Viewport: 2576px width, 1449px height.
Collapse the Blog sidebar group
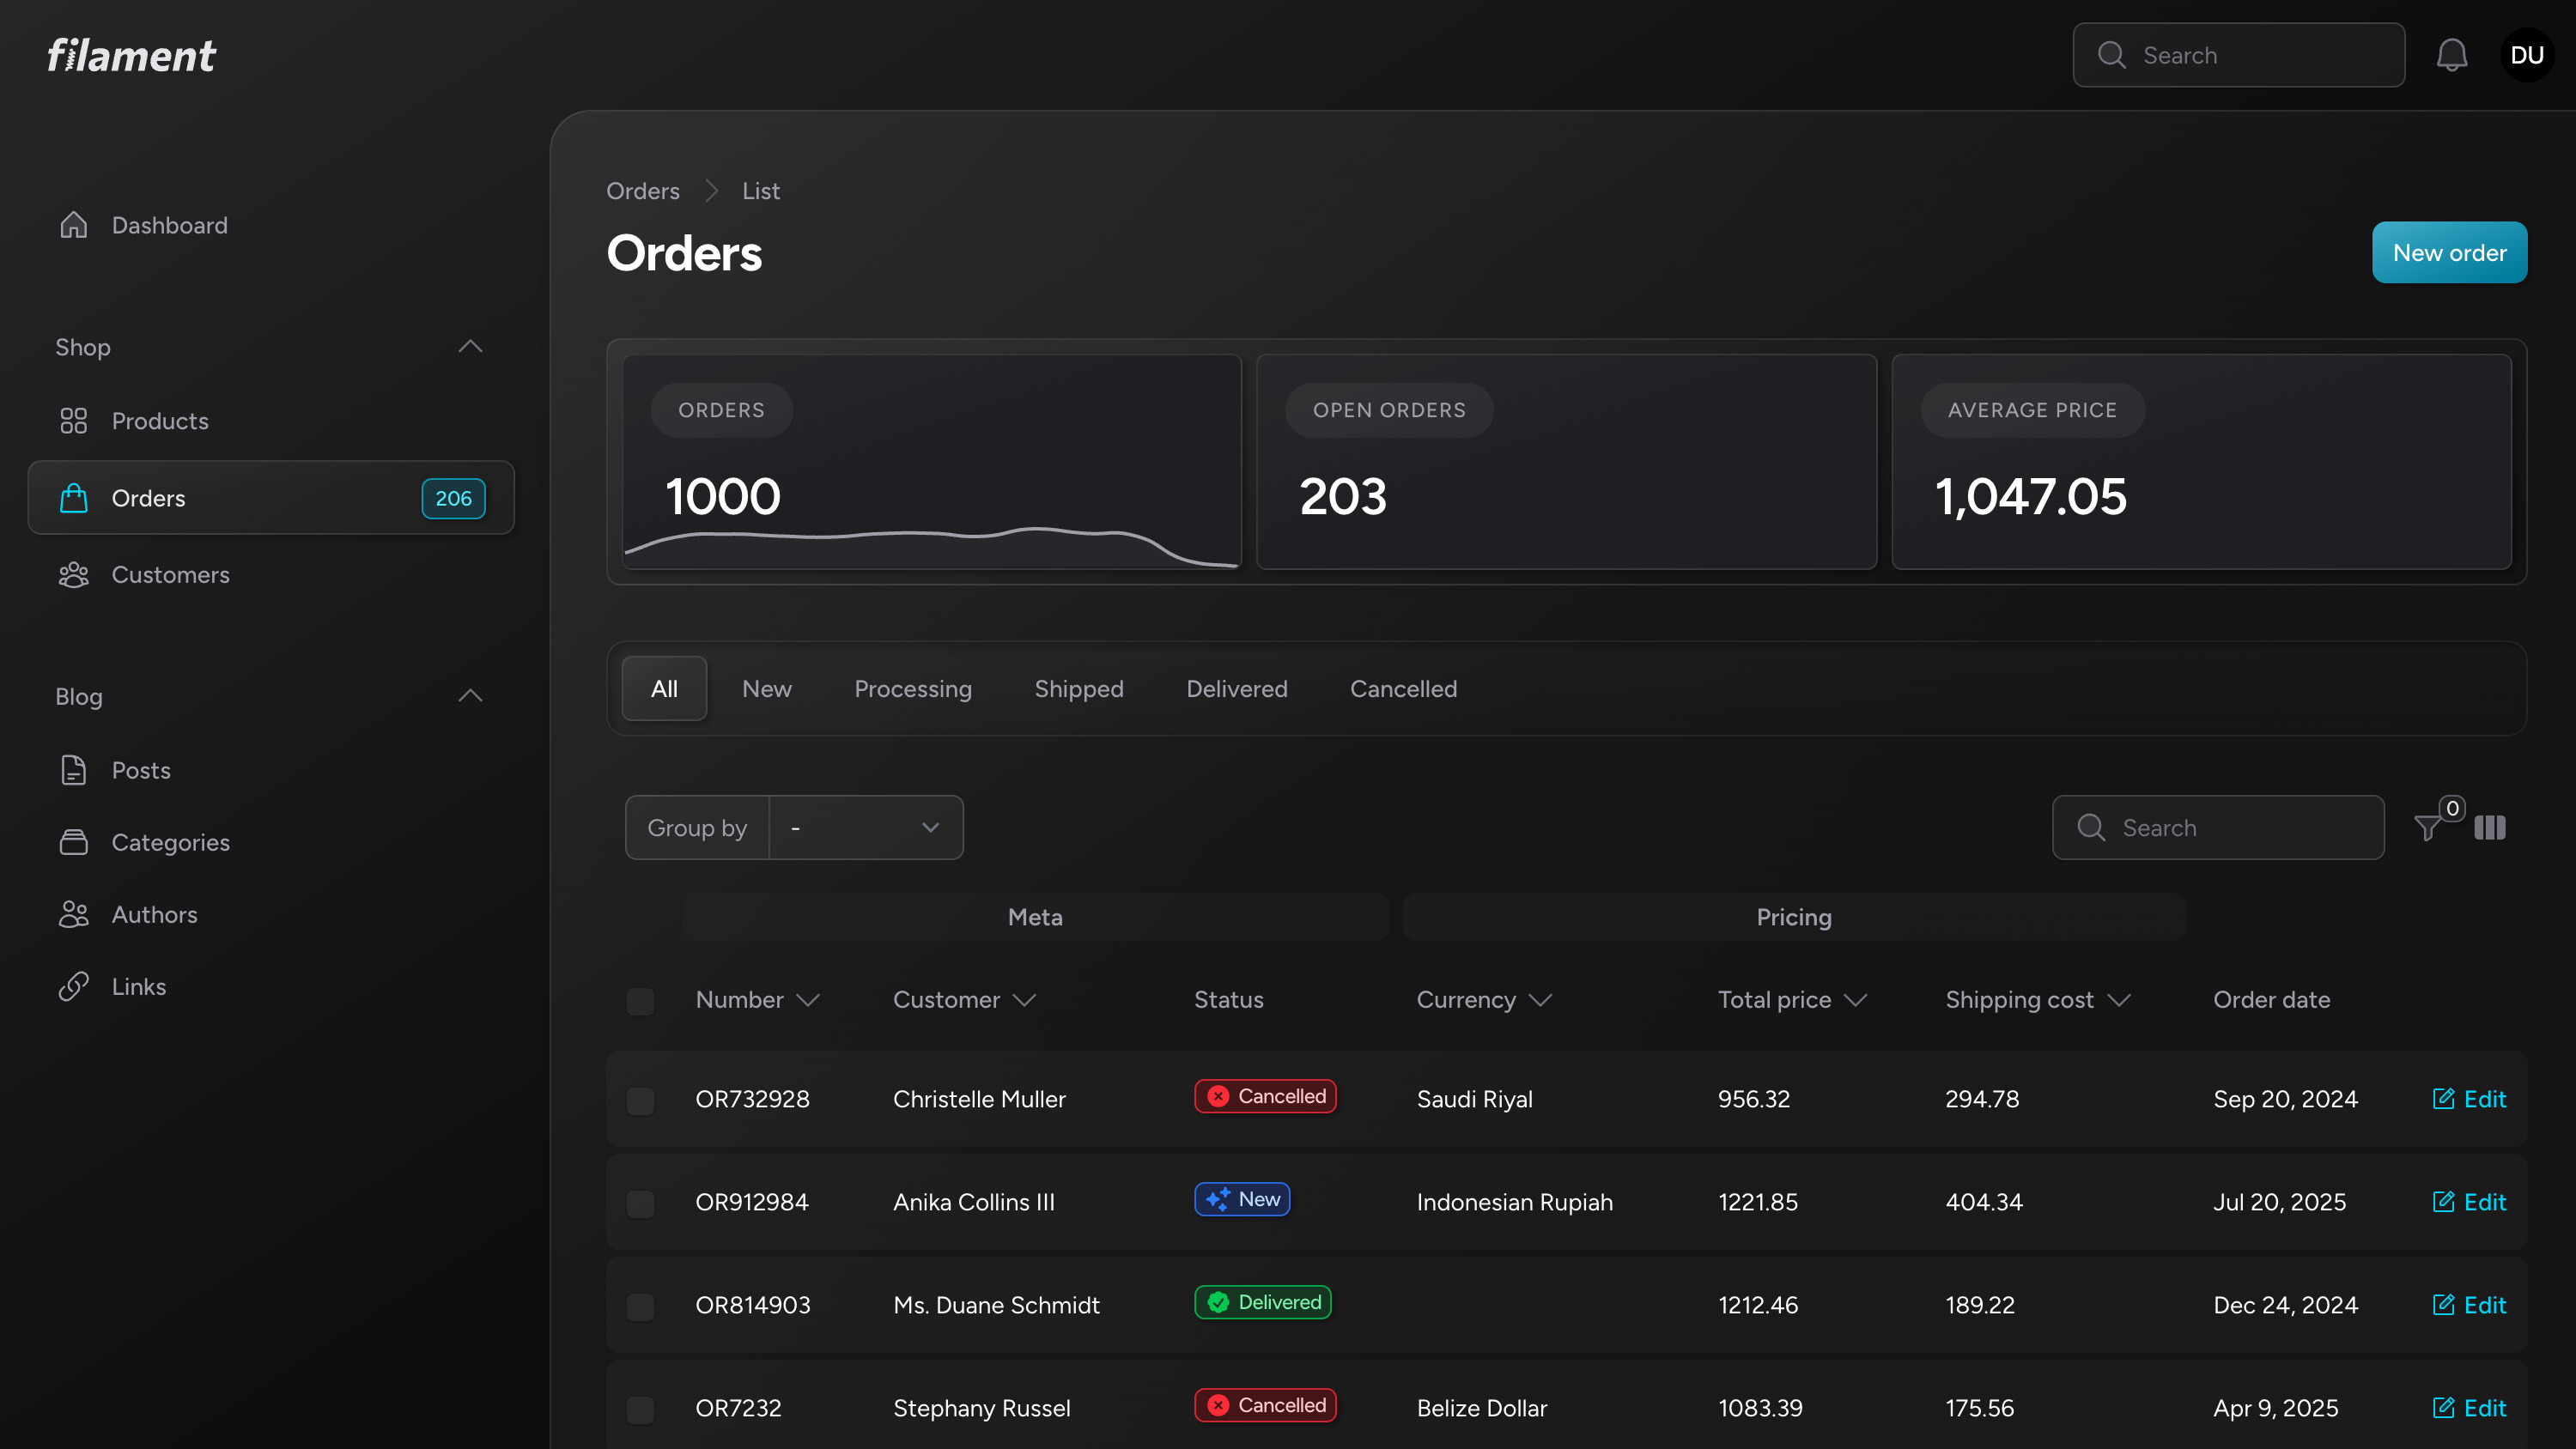point(470,696)
